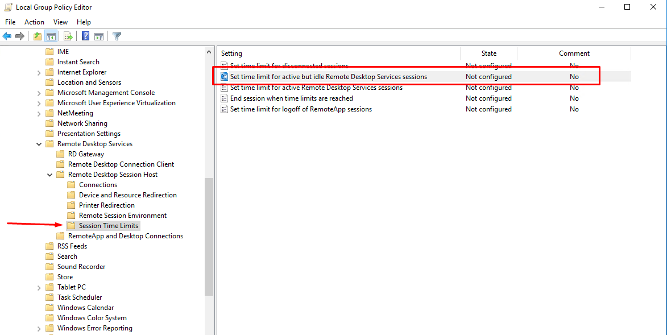The height and width of the screenshot is (335, 667).
Task: Expand the Windows Error Reporting node
Action: tap(39, 329)
